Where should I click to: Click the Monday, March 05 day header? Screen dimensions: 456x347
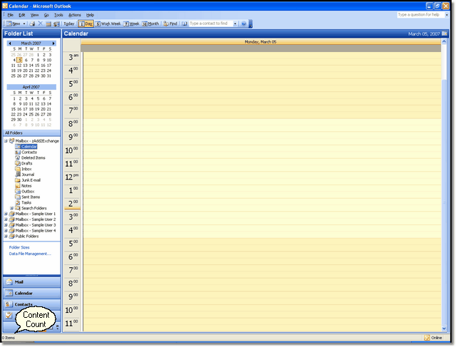tap(261, 42)
